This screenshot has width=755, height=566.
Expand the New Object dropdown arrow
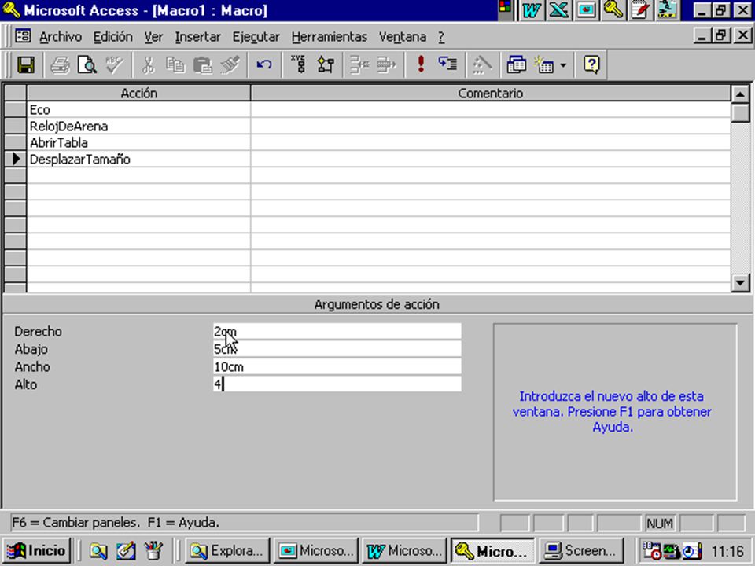(x=563, y=64)
